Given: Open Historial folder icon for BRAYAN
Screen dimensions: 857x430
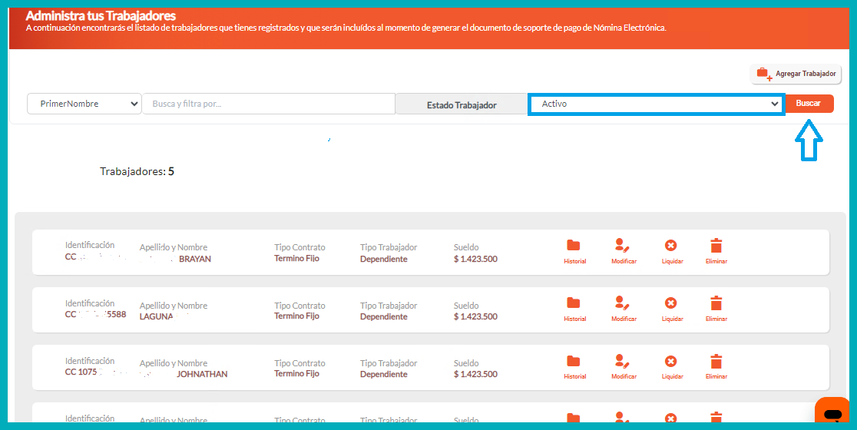Looking at the screenshot, I should pyautogui.click(x=574, y=246).
